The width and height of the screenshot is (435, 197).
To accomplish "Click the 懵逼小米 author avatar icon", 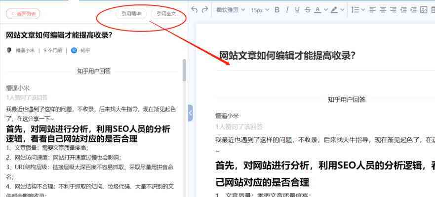I will coord(9,50).
